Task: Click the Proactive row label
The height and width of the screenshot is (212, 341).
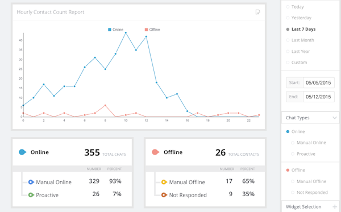Action: coord(47,195)
